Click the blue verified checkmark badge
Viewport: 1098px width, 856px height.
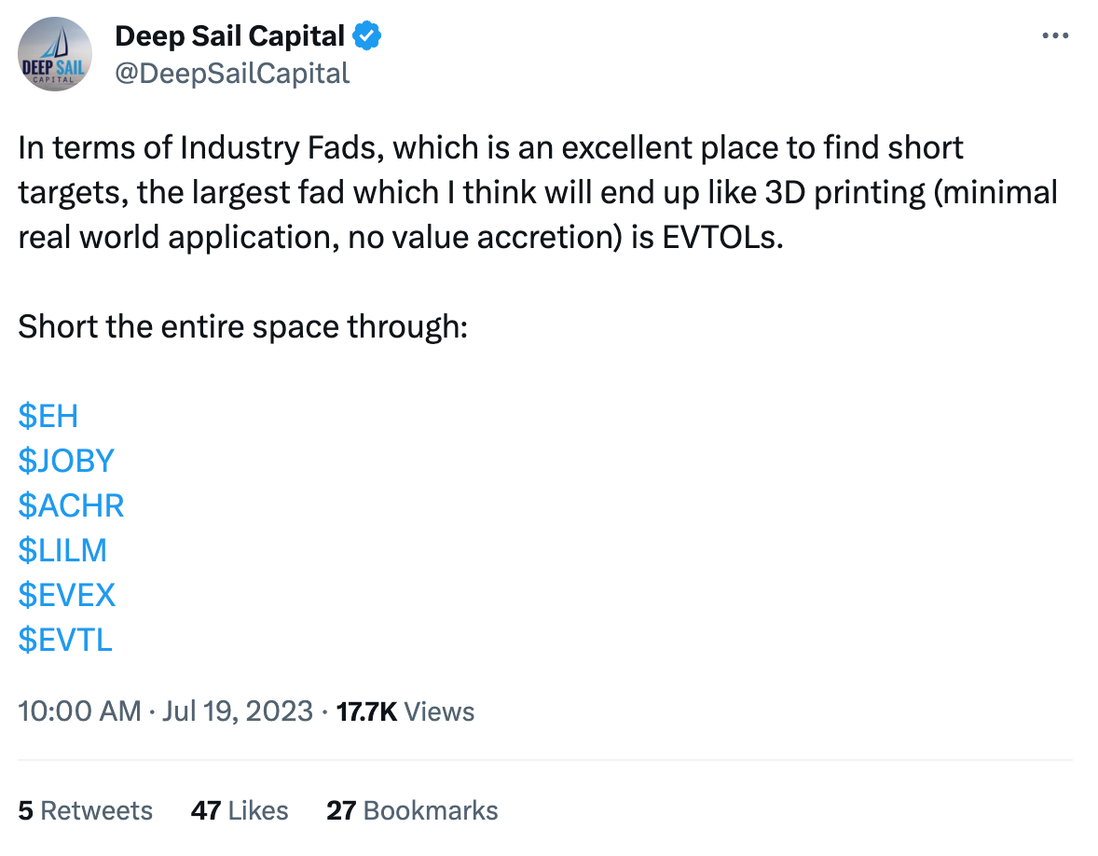pyautogui.click(x=367, y=35)
